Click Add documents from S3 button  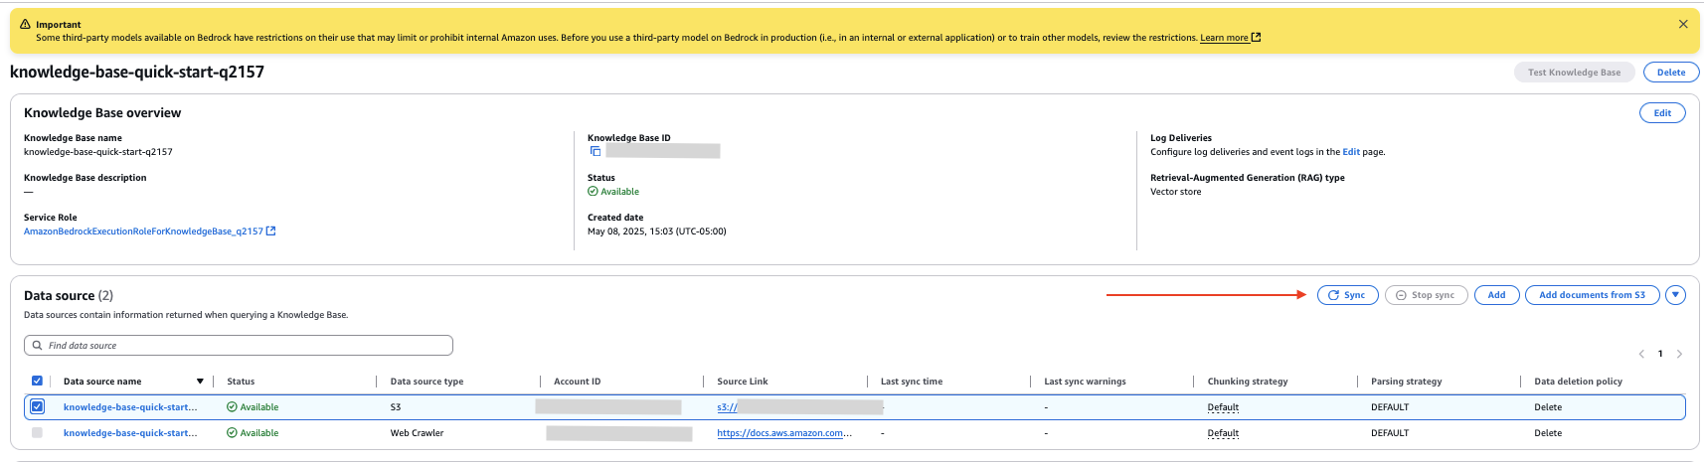pyautogui.click(x=1592, y=295)
